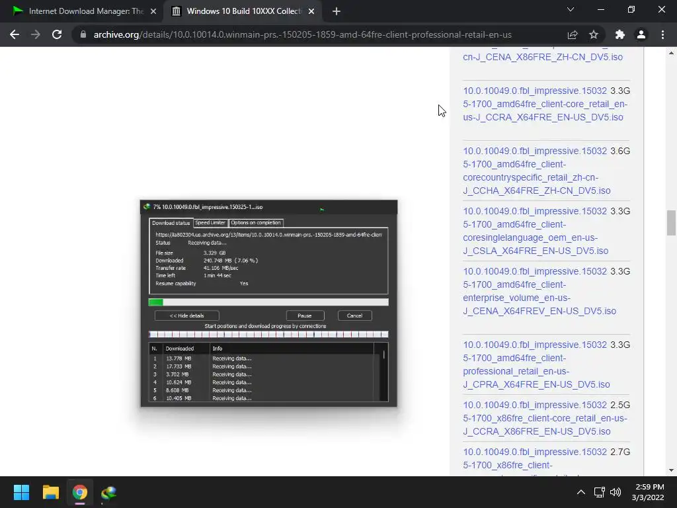This screenshot has height=508, width=677.
Task: Open the professional_retail_en-us CPRA X64FRE ISO link
Action: tap(536, 364)
